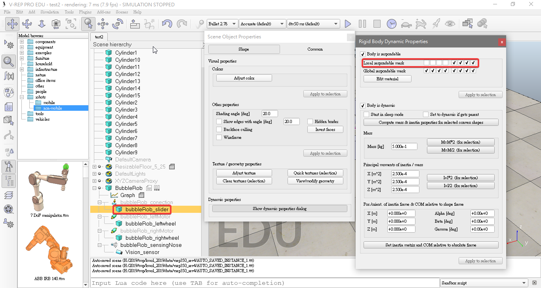Open user settings icon at sidebar bottom
The width and height of the screenshot is (541, 288).
(9, 224)
